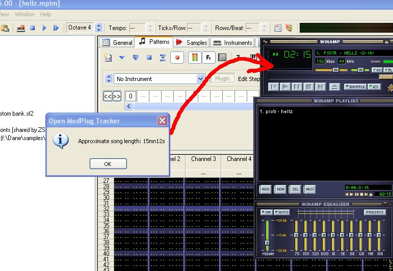This screenshot has height=271, width=393.
Task: Click Winamp pause button
Action: tap(297, 87)
